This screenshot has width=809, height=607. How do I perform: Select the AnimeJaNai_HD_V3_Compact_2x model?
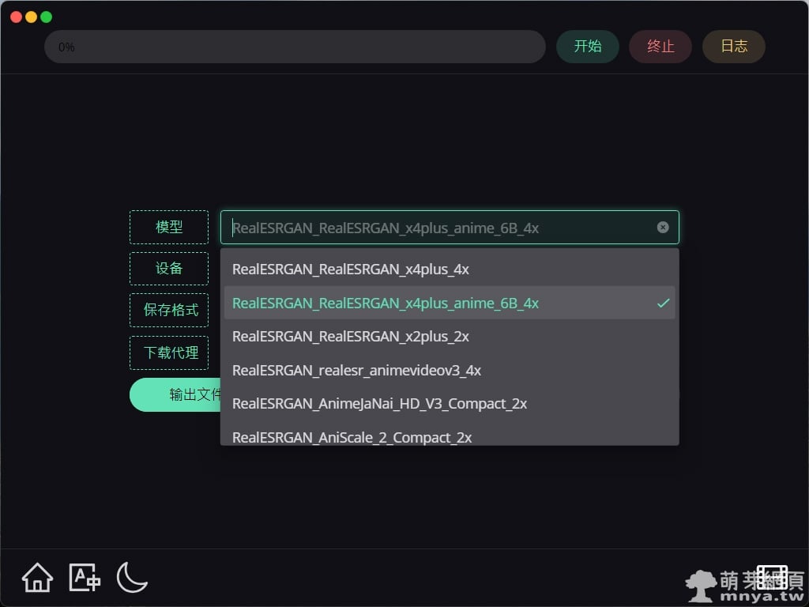click(x=379, y=404)
